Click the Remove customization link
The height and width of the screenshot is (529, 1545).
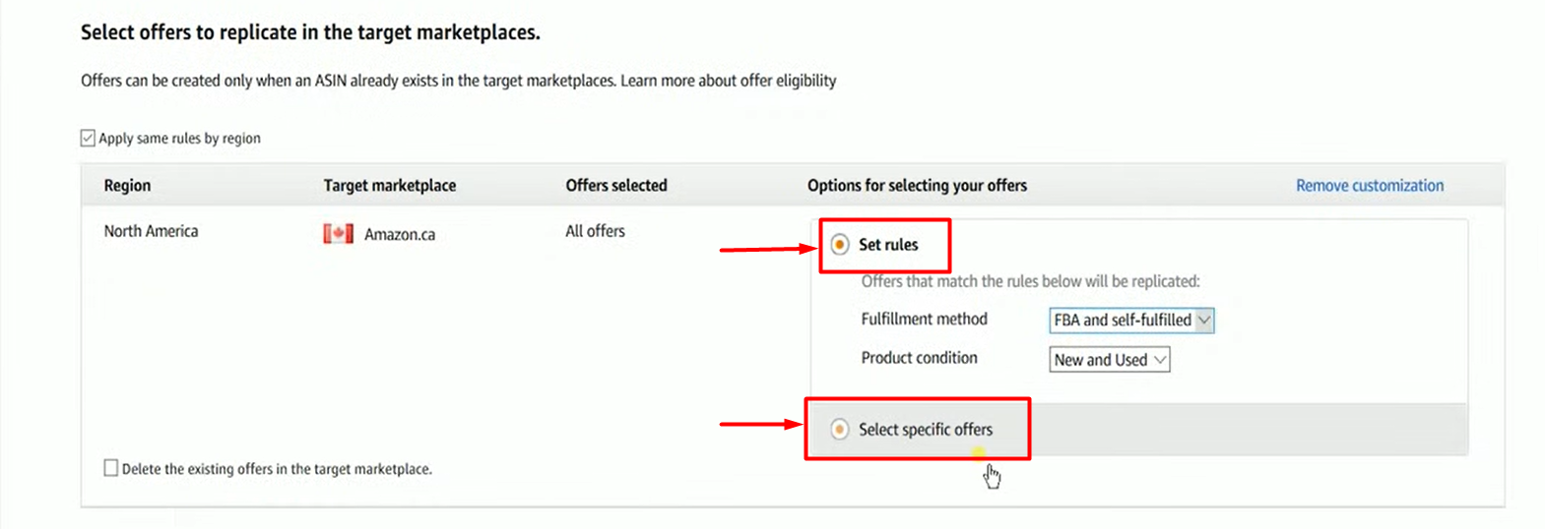pos(1369,186)
